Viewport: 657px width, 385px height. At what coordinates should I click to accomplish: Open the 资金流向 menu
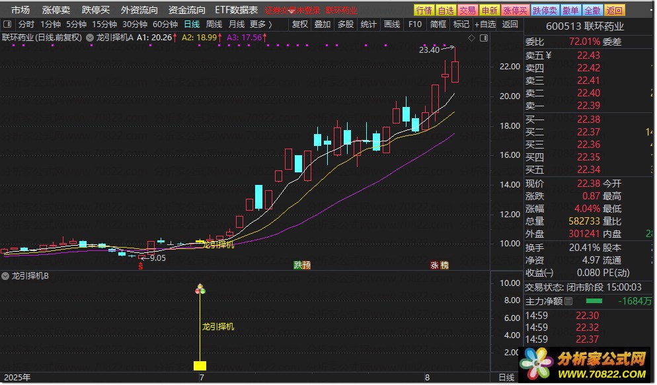187,10
